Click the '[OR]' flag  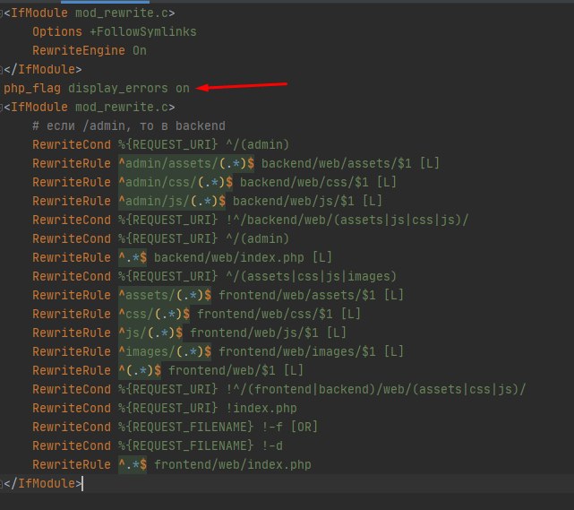click(304, 427)
